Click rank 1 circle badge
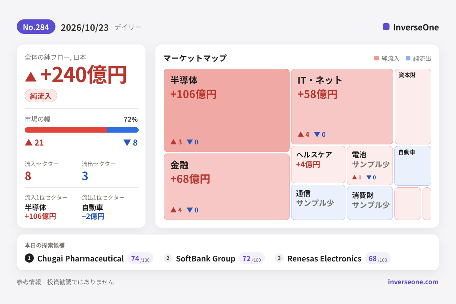This screenshot has height=304, width=456. click(29, 258)
